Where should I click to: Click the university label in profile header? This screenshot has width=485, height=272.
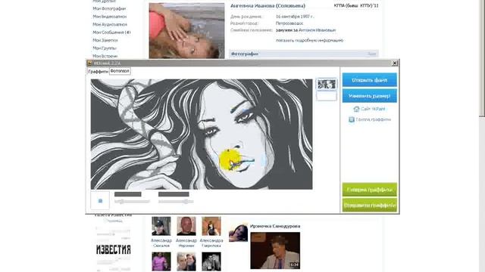click(x=356, y=6)
